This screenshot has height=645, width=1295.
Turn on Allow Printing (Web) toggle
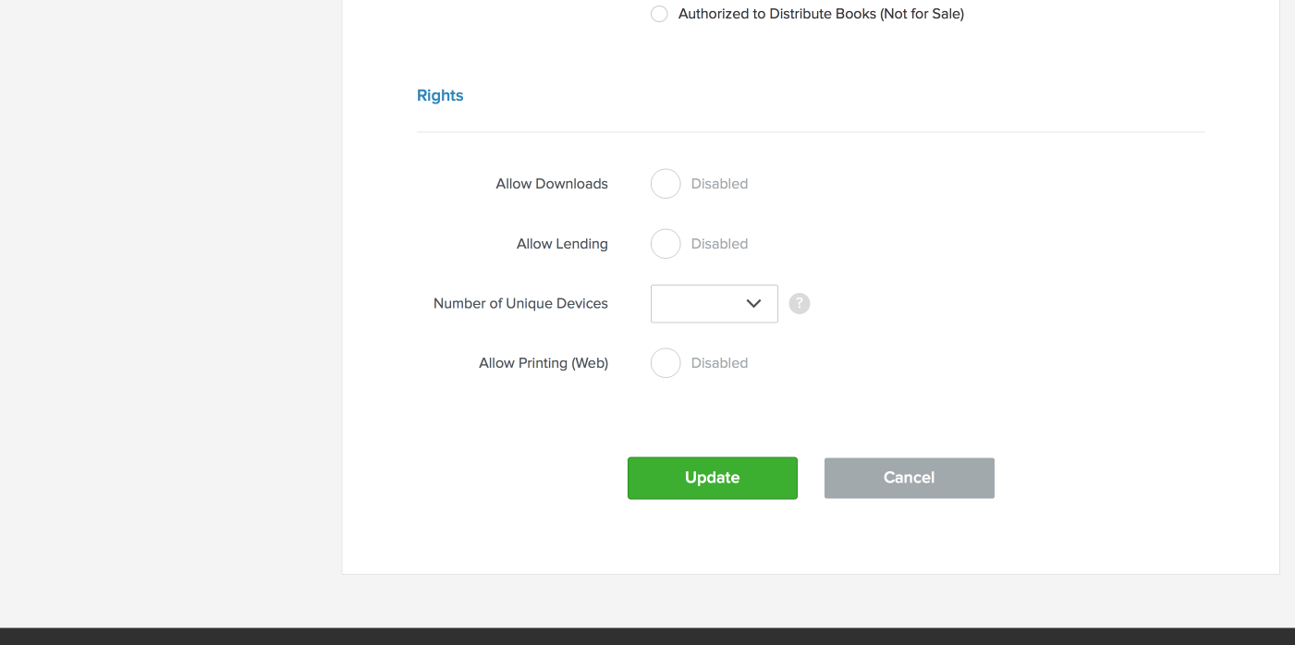[x=666, y=363]
